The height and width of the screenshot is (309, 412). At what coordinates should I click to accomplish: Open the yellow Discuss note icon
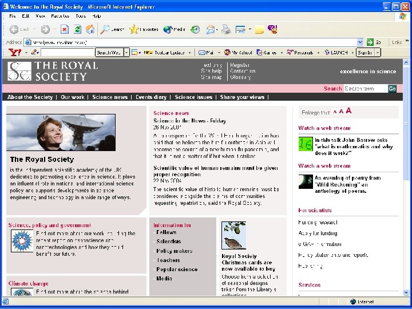click(x=259, y=29)
